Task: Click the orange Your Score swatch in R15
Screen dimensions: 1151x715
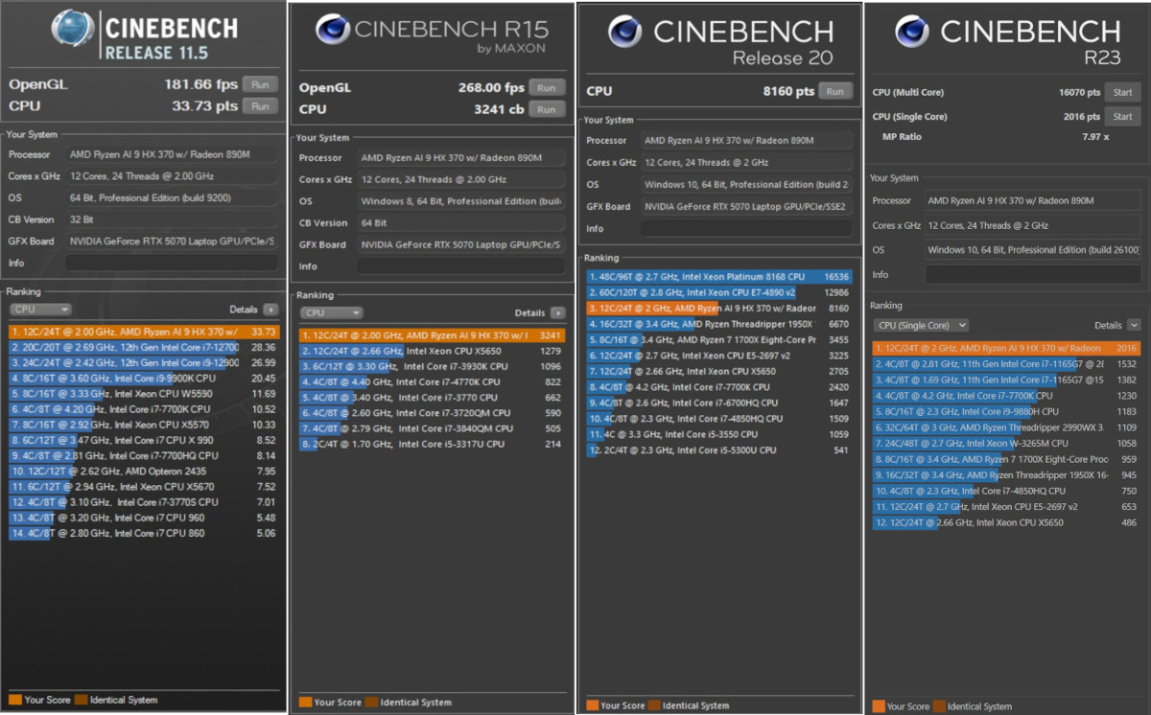Action: [x=305, y=702]
